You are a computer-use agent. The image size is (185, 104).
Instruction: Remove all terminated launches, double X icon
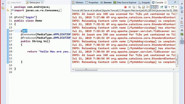(x=134, y=7)
